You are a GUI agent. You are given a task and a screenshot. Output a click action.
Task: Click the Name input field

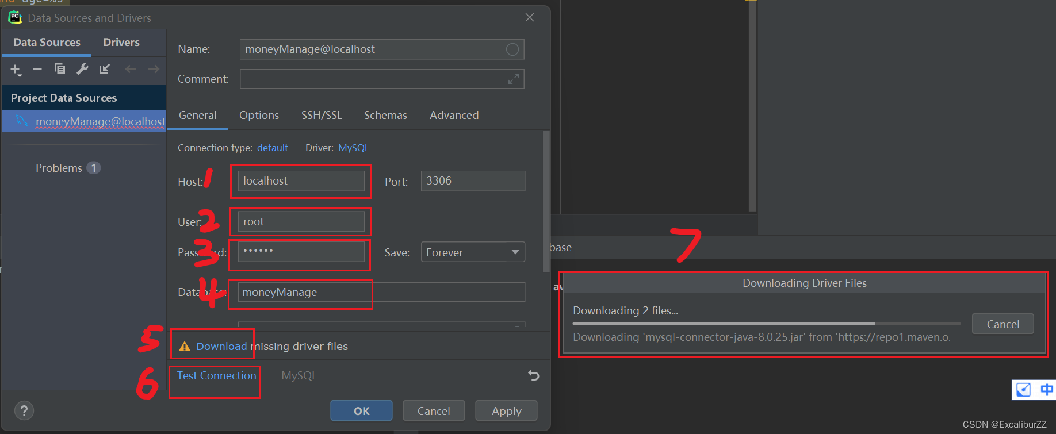tap(382, 49)
